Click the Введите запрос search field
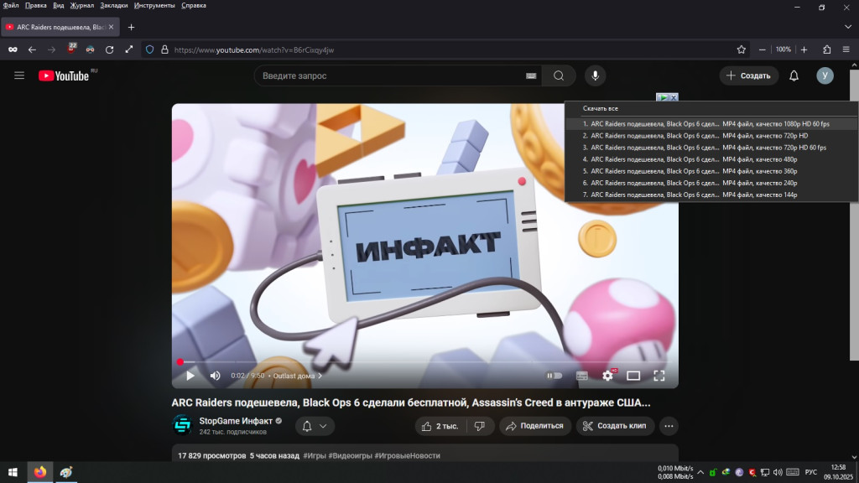The image size is (859, 483). [390, 75]
